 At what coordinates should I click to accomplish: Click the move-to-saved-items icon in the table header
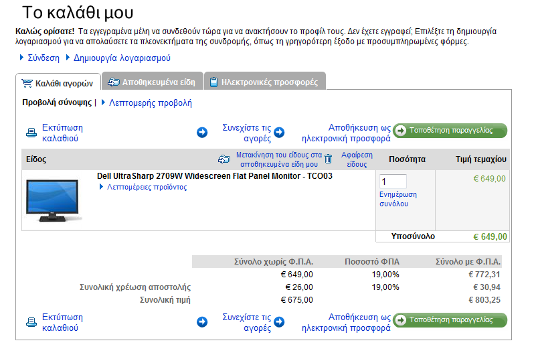point(224,159)
